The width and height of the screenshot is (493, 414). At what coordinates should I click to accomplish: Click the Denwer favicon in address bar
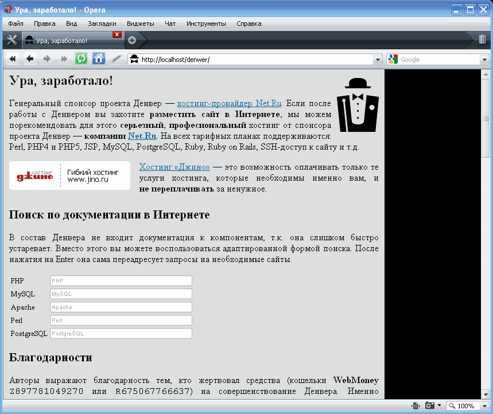coord(134,59)
